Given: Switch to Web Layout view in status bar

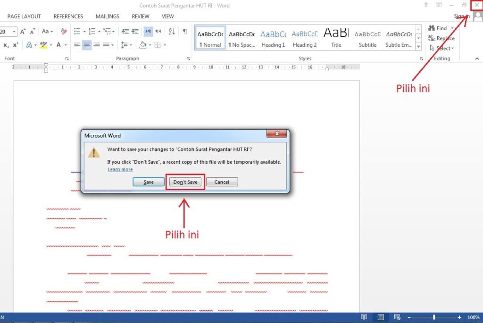Looking at the screenshot, I should coord(397,317).
